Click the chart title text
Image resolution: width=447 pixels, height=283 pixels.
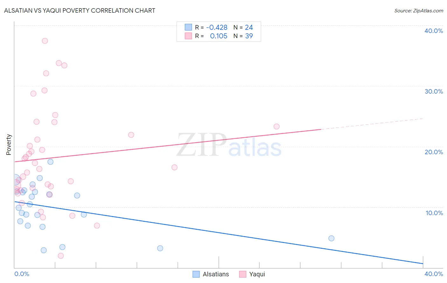tap(79, 10)
